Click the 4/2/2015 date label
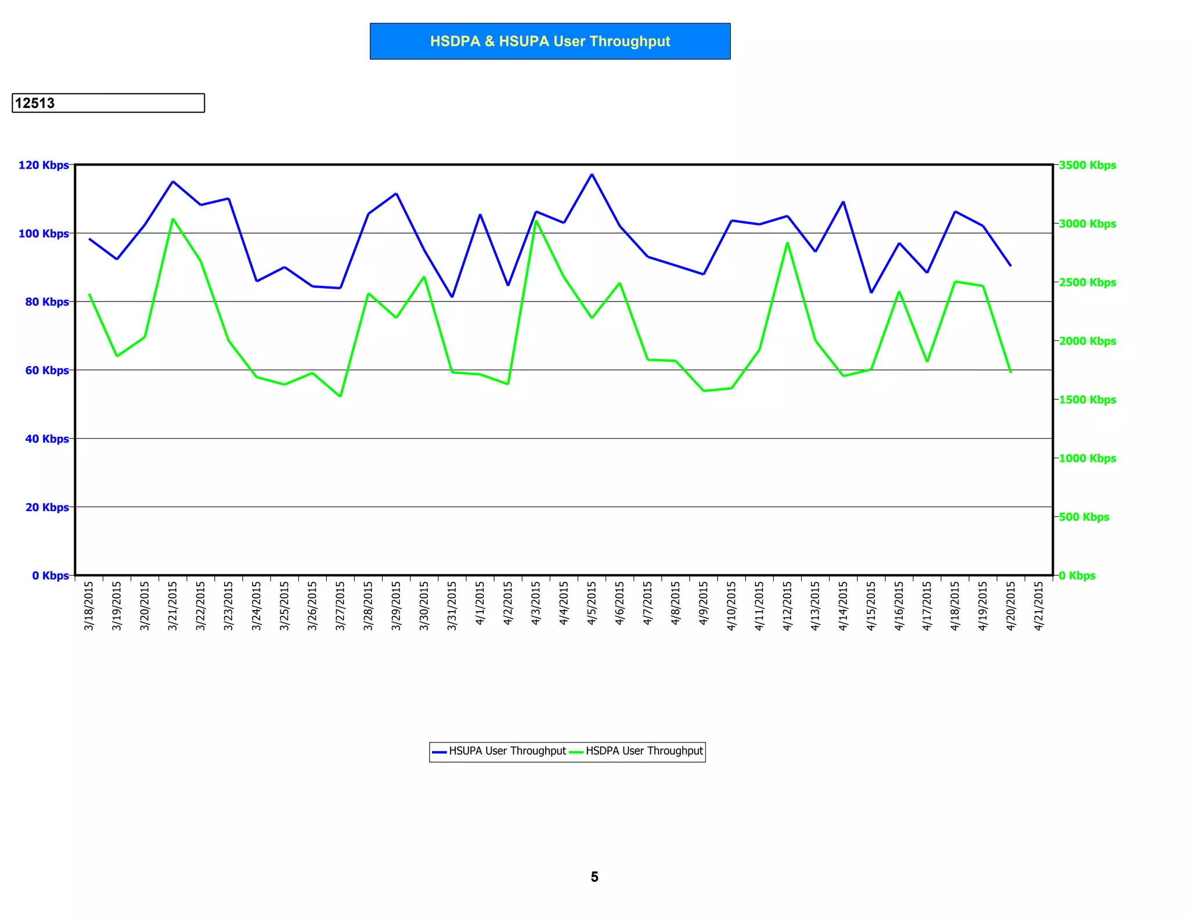This screenshot has width=1189, height=919. coord(508,604)
